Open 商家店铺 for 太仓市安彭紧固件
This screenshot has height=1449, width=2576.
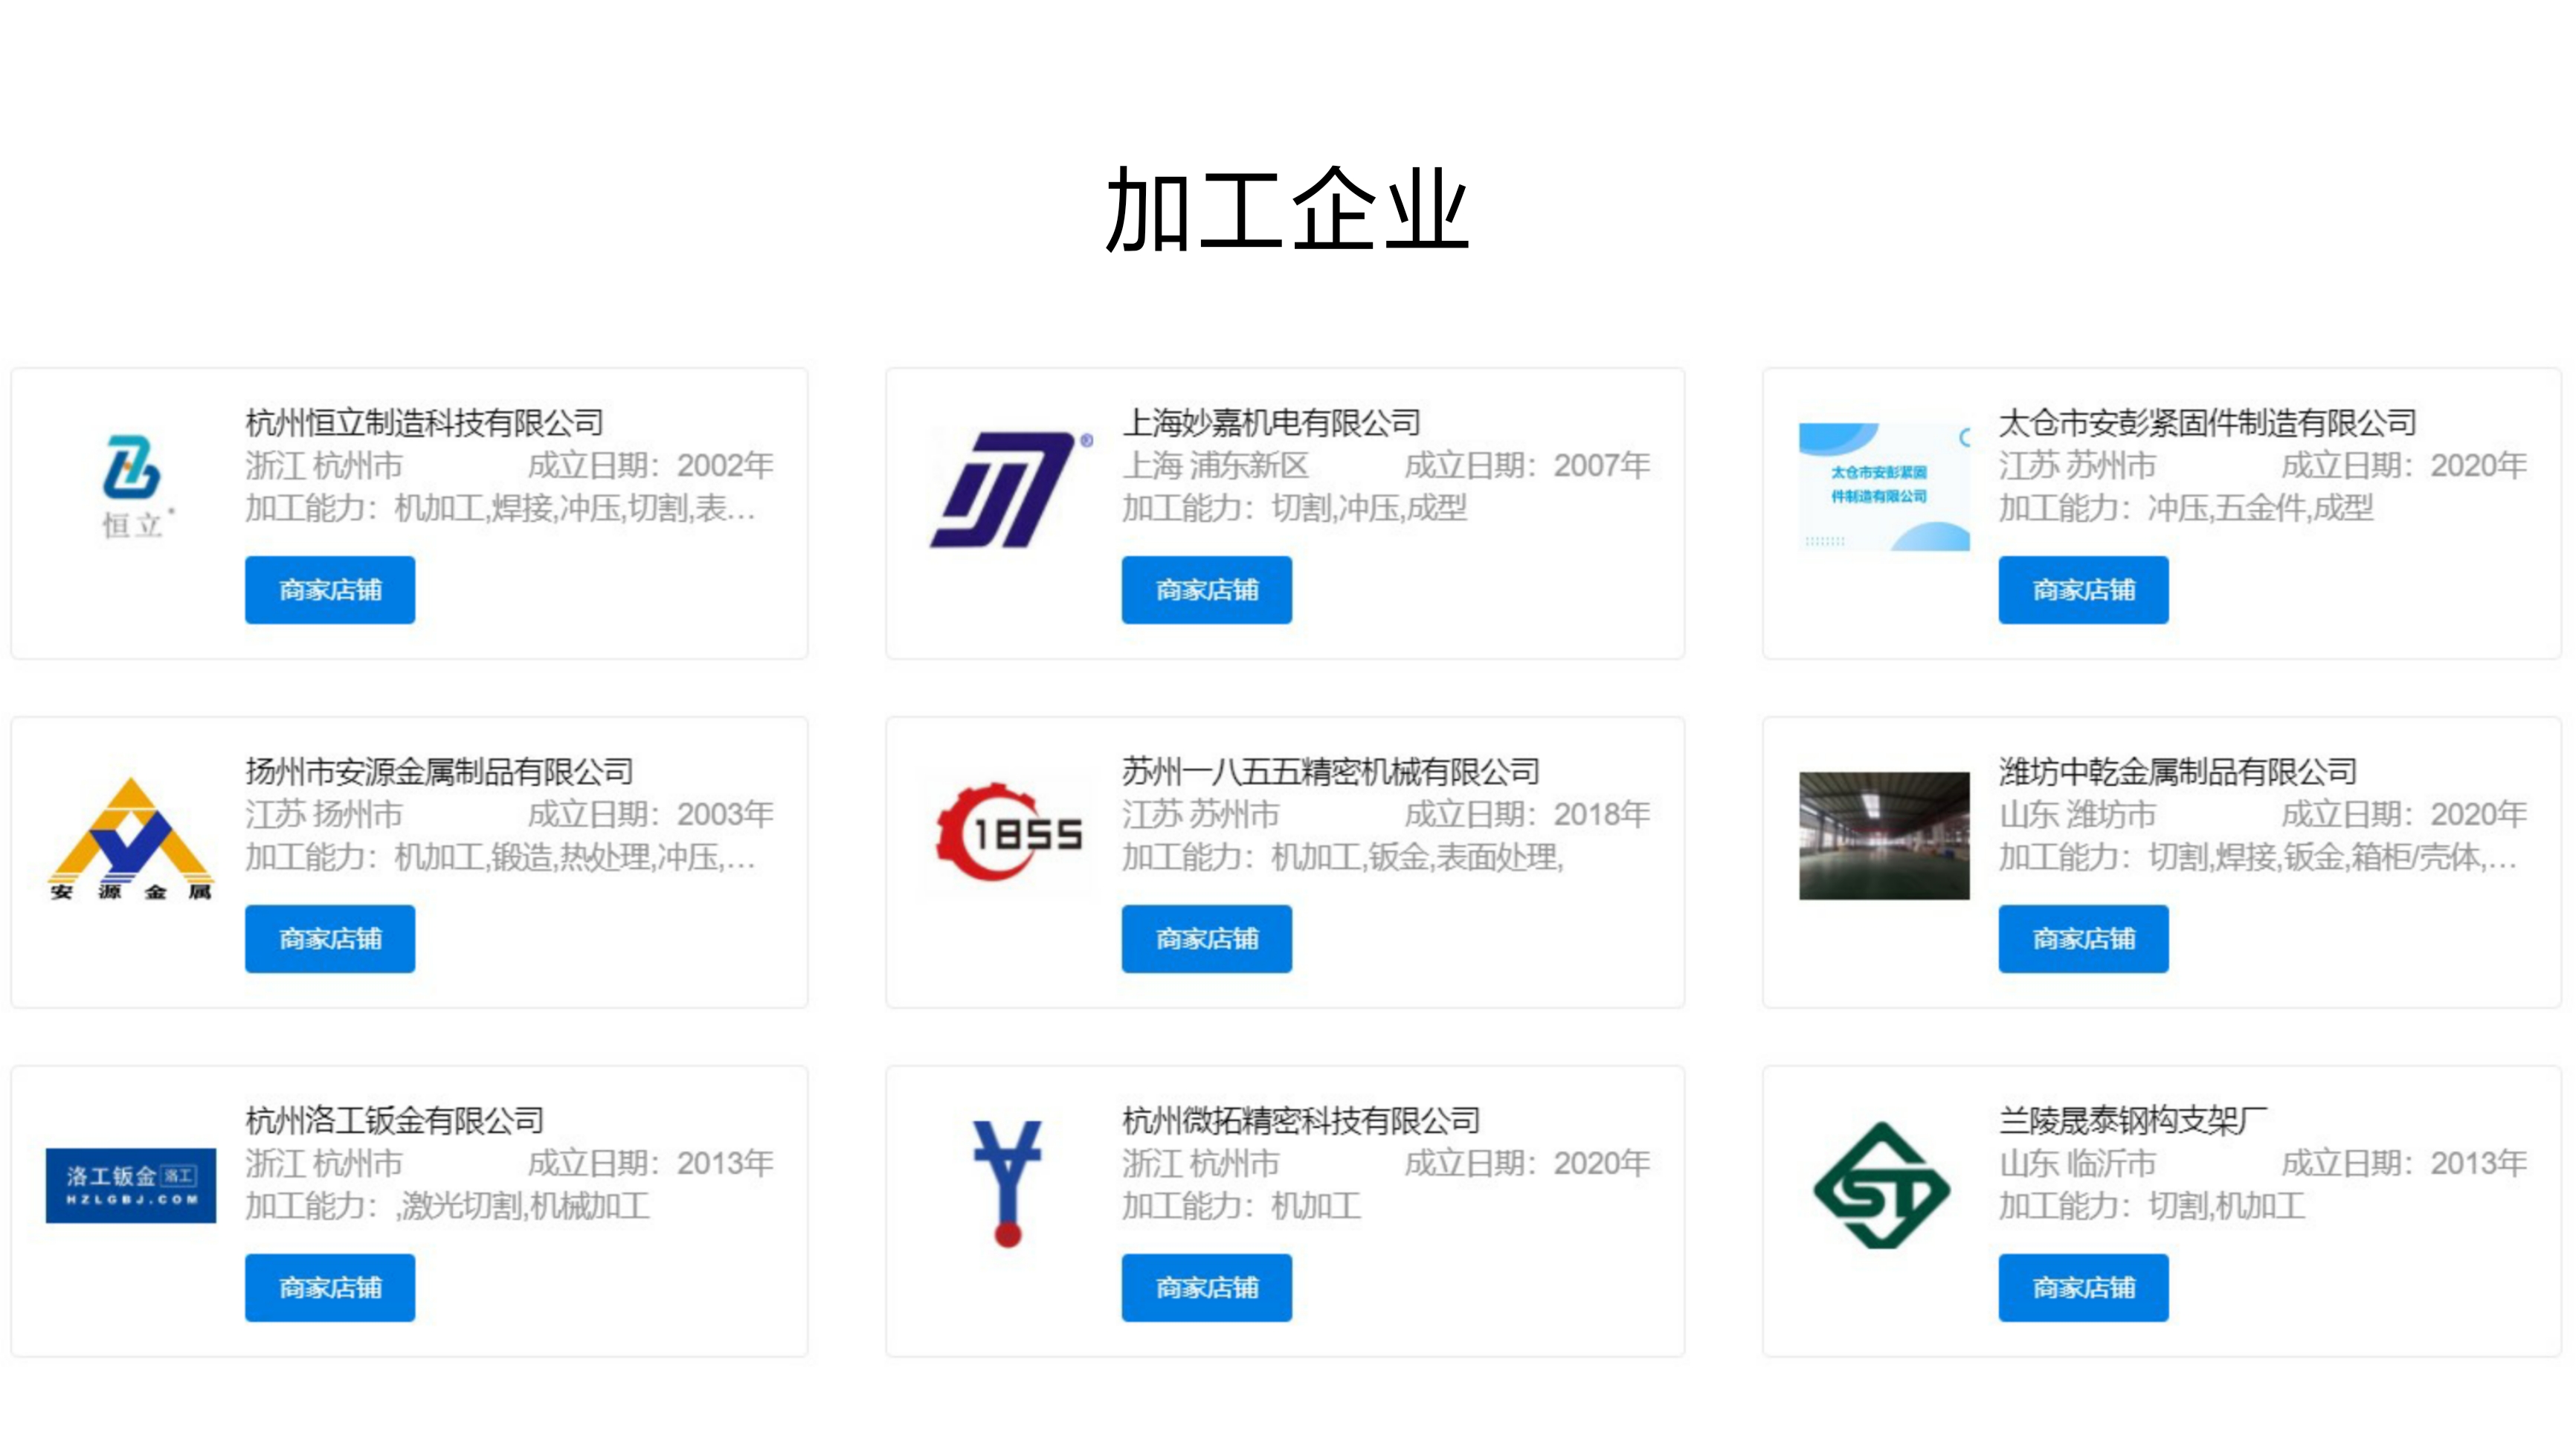coord(2083,590)
